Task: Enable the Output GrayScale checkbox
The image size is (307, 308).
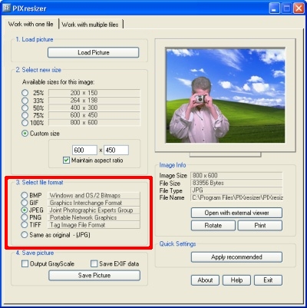Action: [x=25, y=263]
